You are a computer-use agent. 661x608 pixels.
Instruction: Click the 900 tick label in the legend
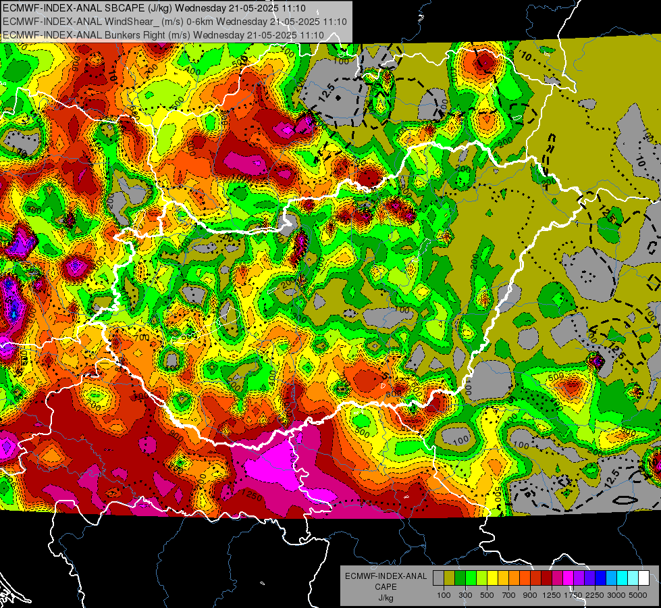click(x=530, y=595)
